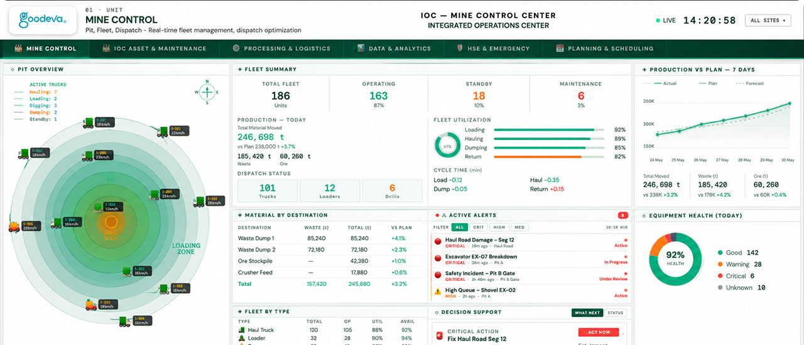This screenshot has width=804, height=345.
Task: Click the warning triangle in Active Alerts header
Action: coord(444,215)
